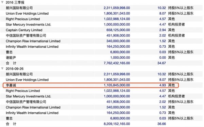Select 曹忠 in the 三季报 section
The width and height of the screenshot is (204, 127).
point(9,52)
